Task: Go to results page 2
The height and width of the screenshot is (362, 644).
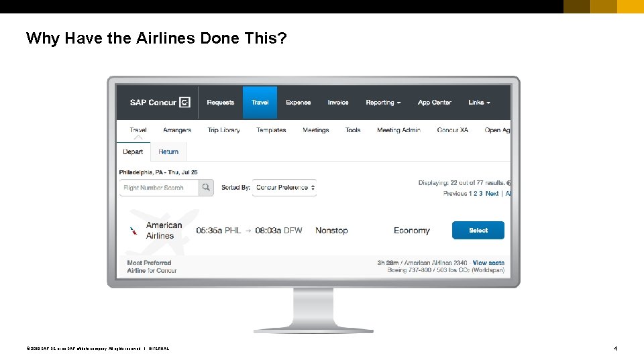Action: click(x=476, y=194)
